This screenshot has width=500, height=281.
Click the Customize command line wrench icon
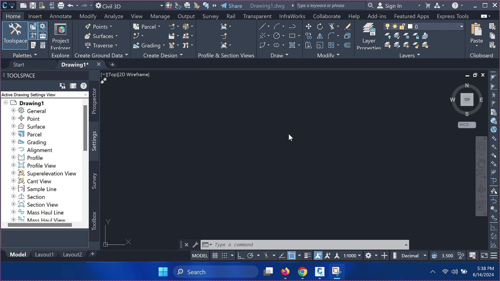[196, 245]
